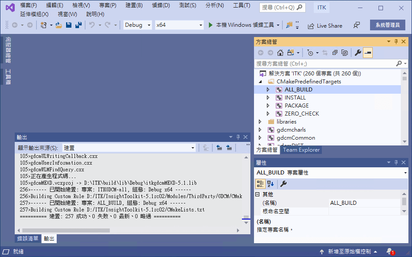The width and height of the screenshot is (412, 257).
Task: Select the gdcmCommon project in tree
Action: (x=295, y=138)
